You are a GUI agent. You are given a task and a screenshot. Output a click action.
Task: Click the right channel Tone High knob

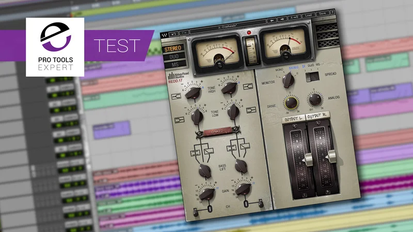[x=229, y=87]
